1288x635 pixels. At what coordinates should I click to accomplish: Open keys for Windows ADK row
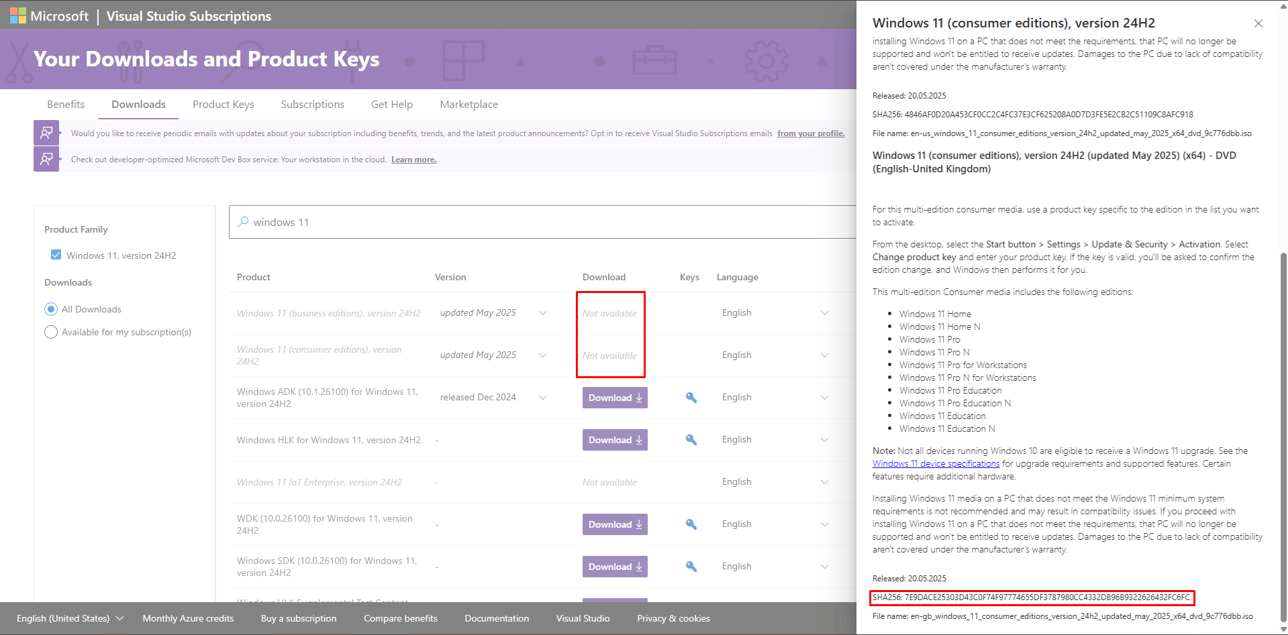click(691, 398)
